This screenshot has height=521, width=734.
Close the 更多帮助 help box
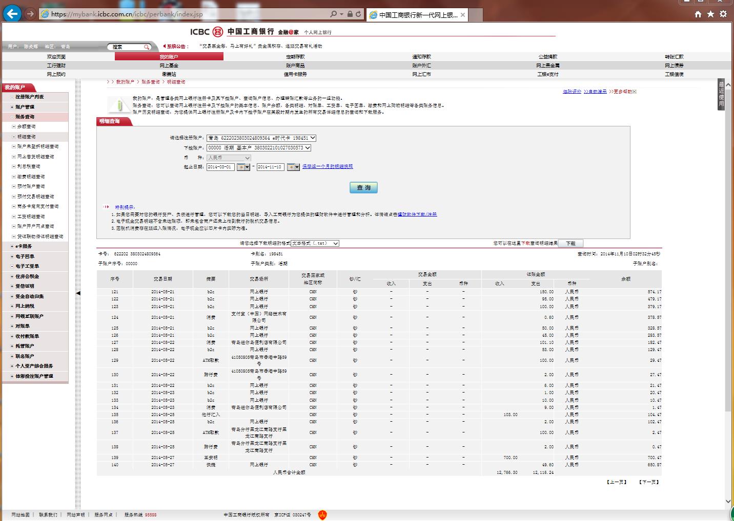[x=634, y=92]
